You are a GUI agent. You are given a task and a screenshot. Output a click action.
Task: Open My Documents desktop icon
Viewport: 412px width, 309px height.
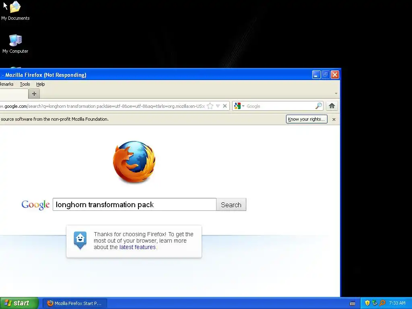coord(15,11)
